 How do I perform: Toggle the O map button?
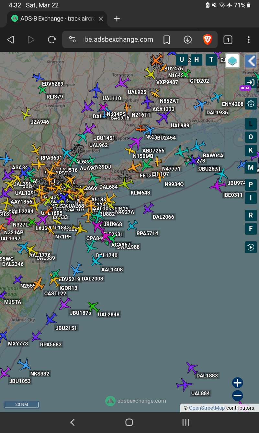(x=251, y=137)
